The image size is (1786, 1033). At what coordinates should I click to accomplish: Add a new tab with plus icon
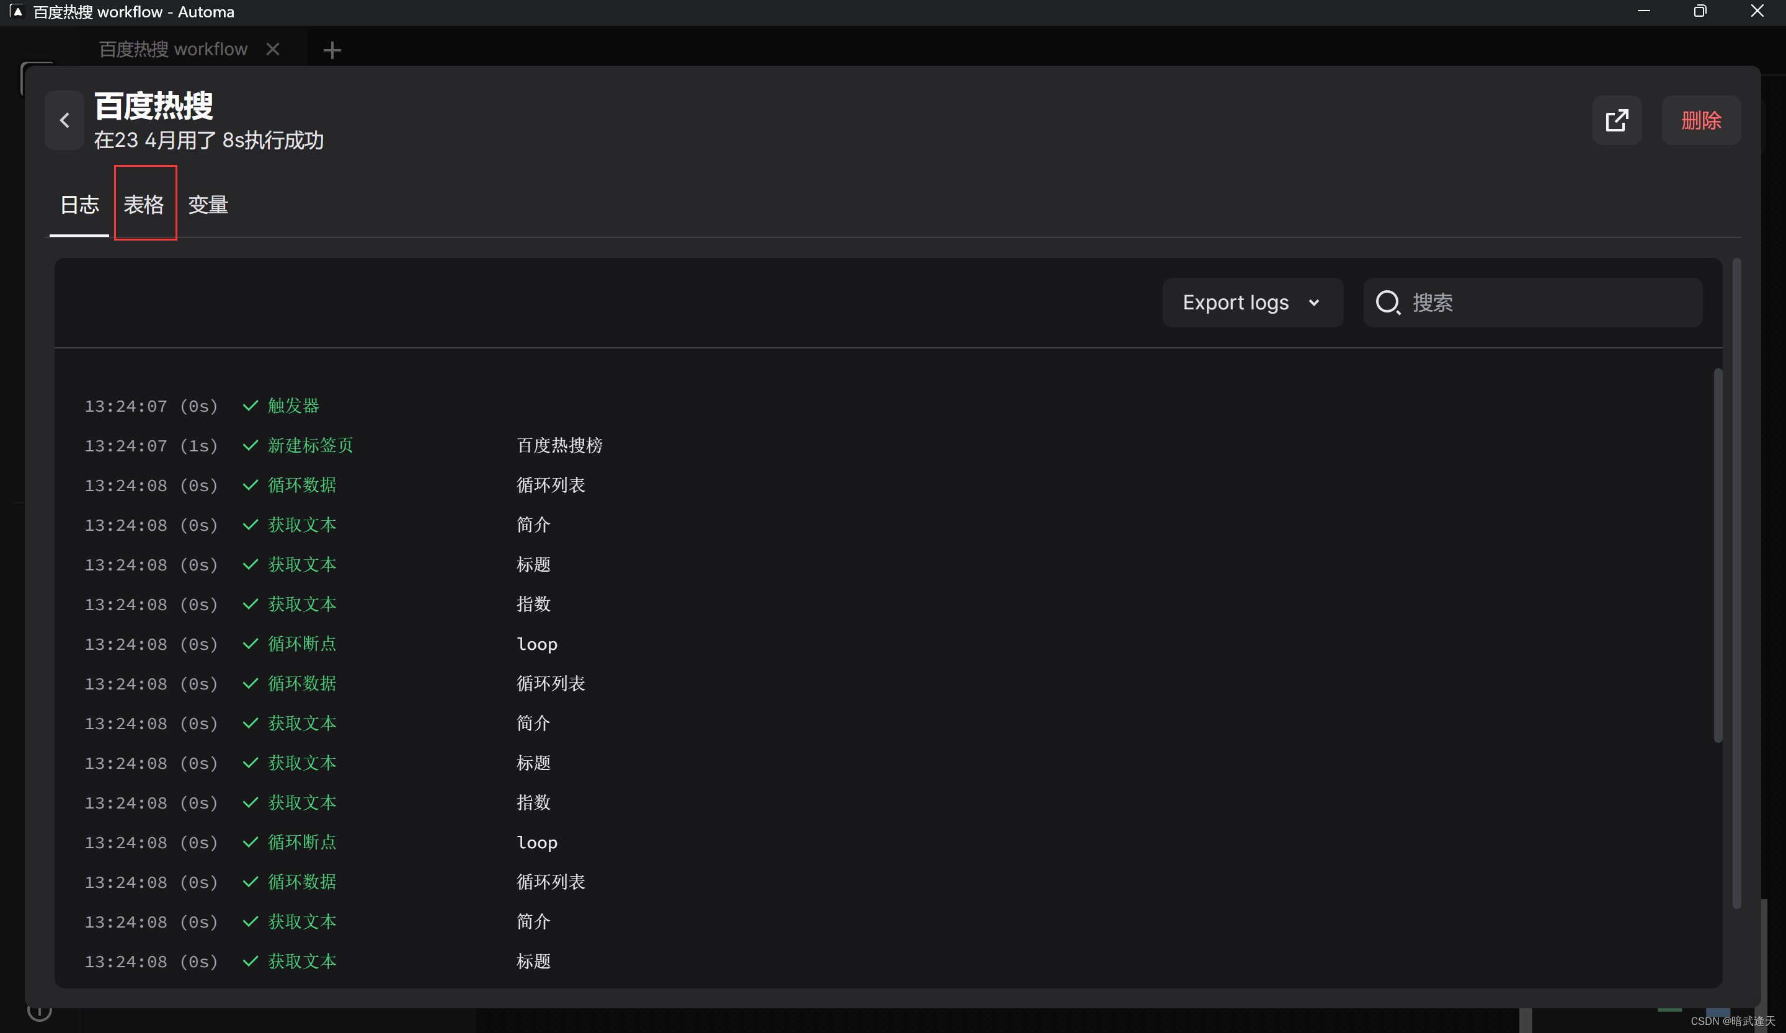[332, 50]
